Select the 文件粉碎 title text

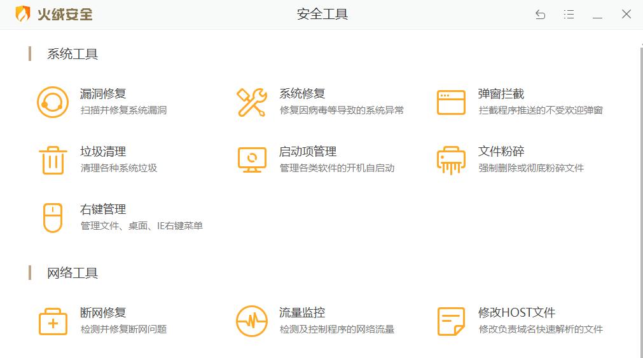point(501,151)
